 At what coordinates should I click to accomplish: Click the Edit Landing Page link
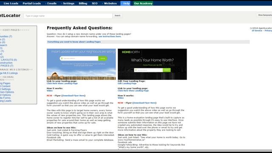coord(127,83)
